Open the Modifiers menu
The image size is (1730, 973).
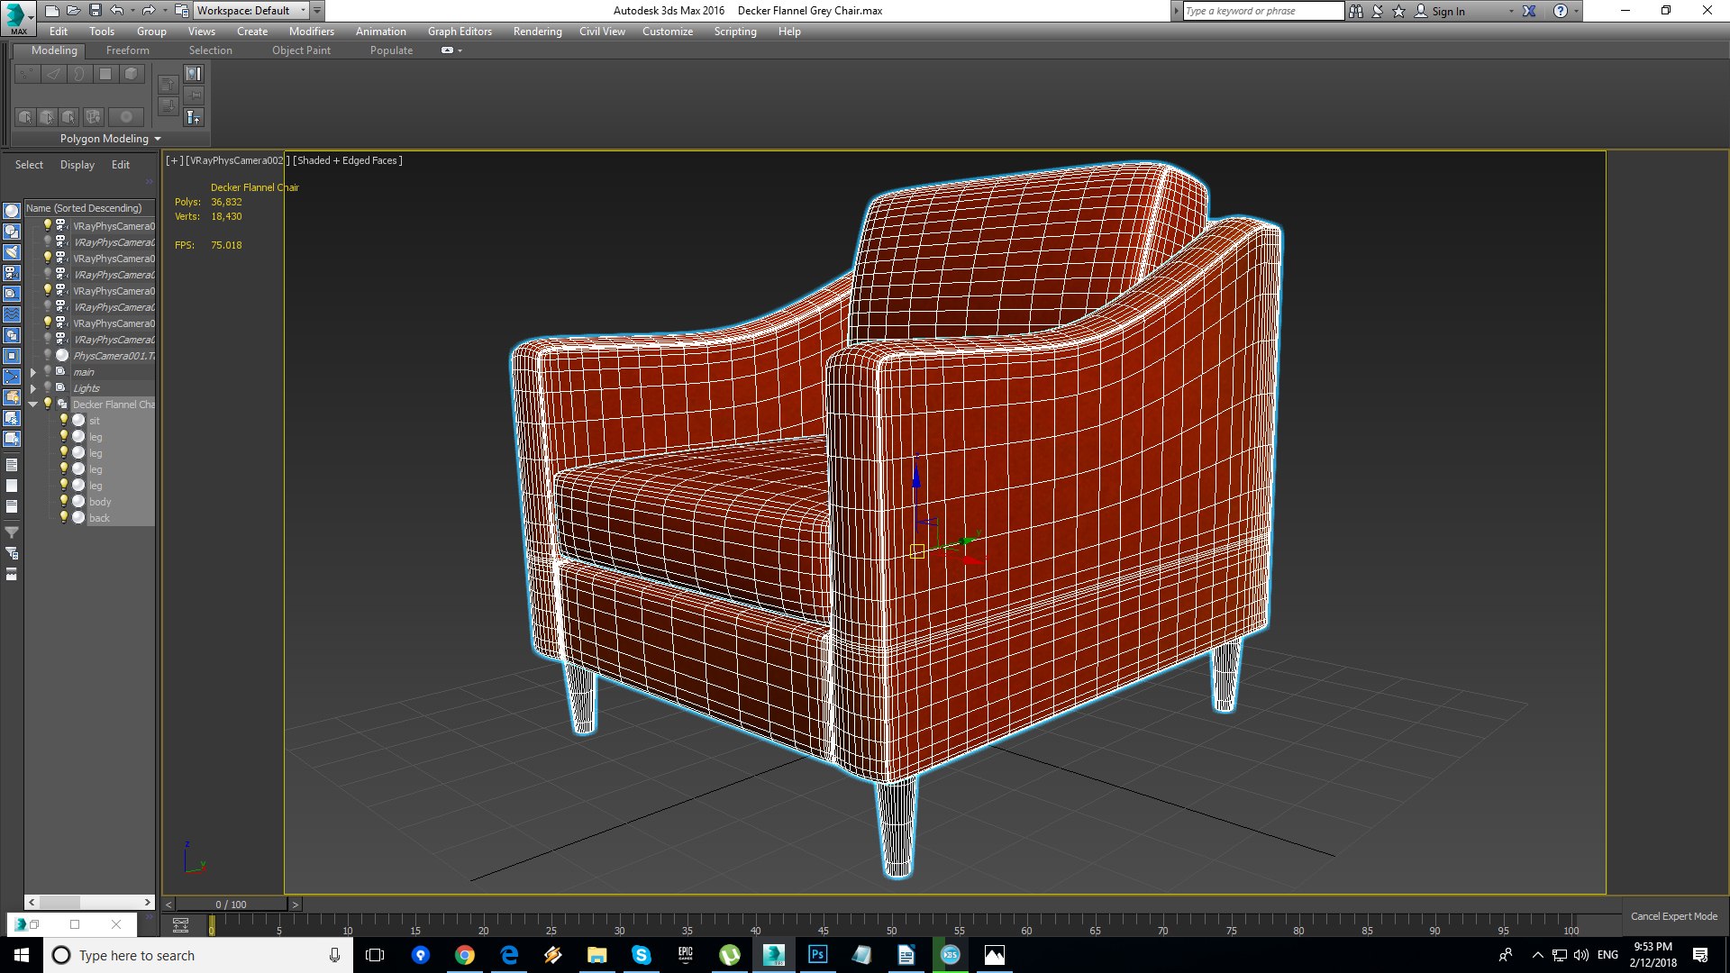312,32
